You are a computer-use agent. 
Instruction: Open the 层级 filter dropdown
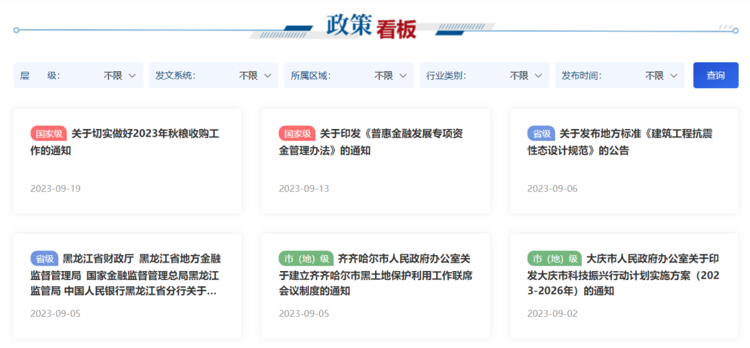point(78,76)
